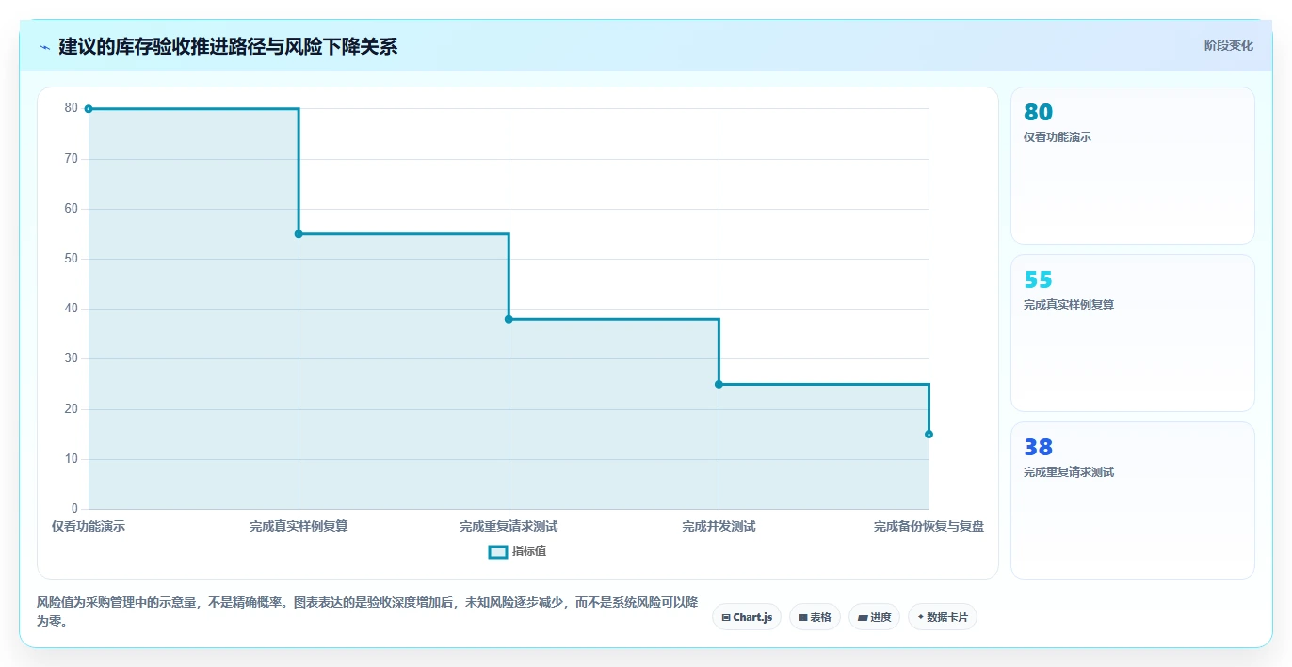Click the x-axis label 完成备份恢复与复盘

tap(929, 527)
